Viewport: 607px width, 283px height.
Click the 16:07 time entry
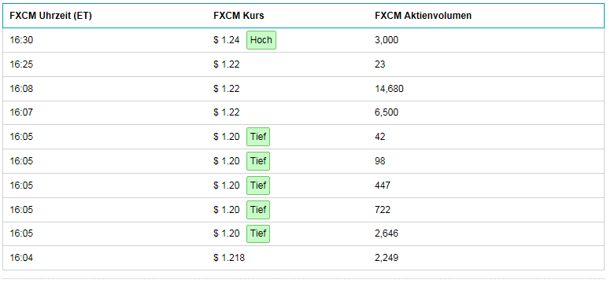pos(21,112)
